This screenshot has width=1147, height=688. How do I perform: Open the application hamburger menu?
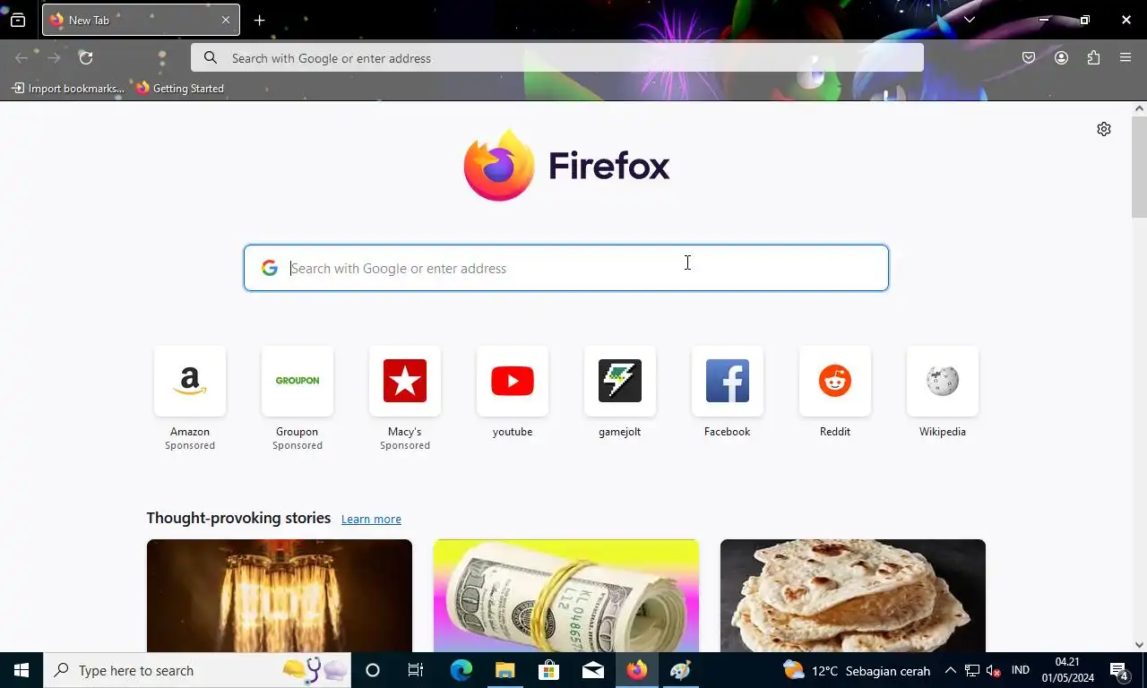tap(1125, 58)
